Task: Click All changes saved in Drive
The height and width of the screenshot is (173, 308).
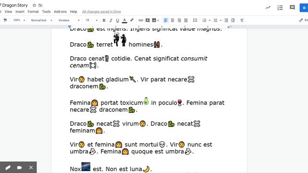Action: (x=102, y=12)
